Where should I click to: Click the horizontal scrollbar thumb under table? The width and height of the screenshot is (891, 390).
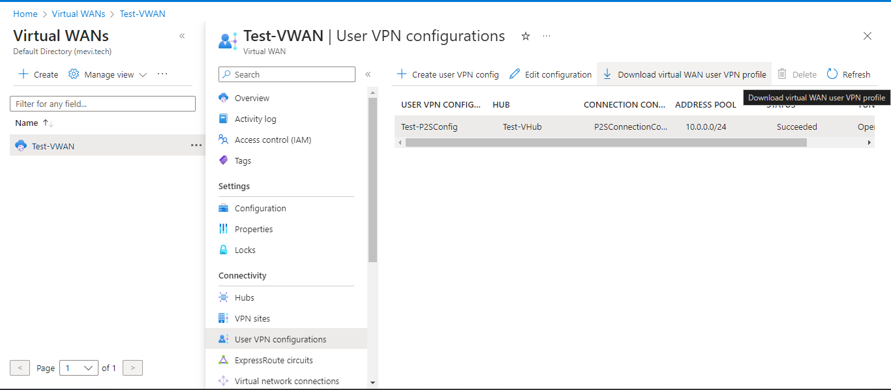(x=606, y=142)
